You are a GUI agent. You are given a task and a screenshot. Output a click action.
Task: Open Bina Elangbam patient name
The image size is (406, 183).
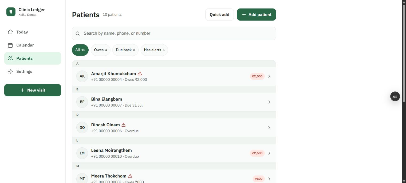click(107, 99)
